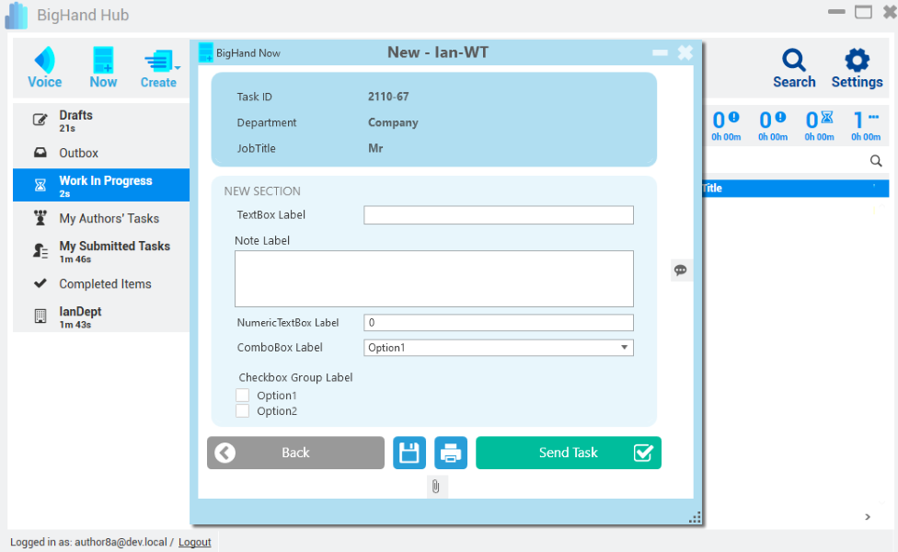The height and width of the screenshot is (552, 898).
Task: Click the JobTitle value Mr
Action: tap(375, 148)
